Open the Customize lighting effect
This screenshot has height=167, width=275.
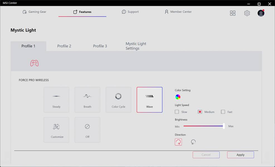[x=56, y=130]
